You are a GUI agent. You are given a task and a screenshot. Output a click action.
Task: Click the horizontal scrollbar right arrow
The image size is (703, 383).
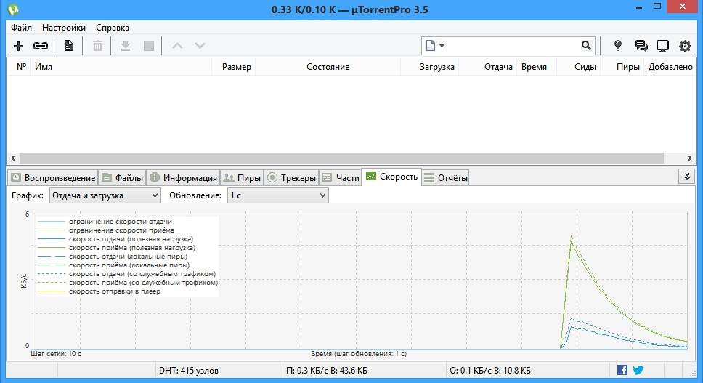coord(689,158)
